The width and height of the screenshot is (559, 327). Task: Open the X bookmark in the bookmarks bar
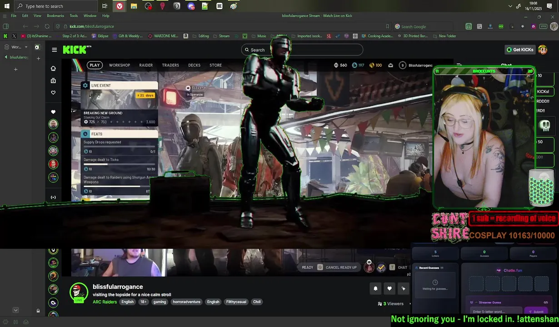[x=14, y=36]
